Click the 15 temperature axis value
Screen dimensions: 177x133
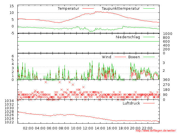12,6
